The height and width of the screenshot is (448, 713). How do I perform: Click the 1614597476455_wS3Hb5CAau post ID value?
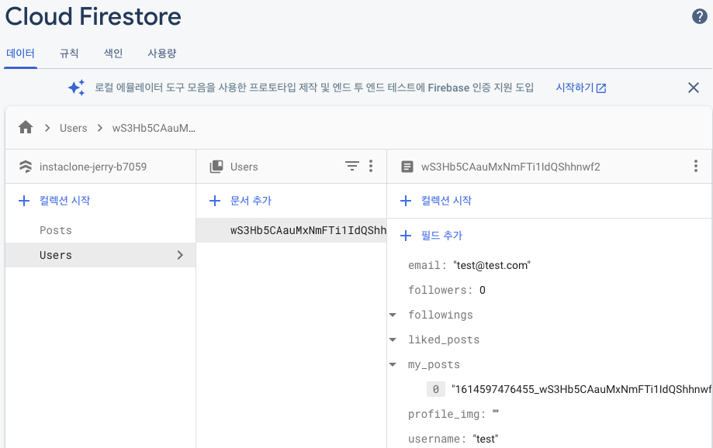[582, 389]
